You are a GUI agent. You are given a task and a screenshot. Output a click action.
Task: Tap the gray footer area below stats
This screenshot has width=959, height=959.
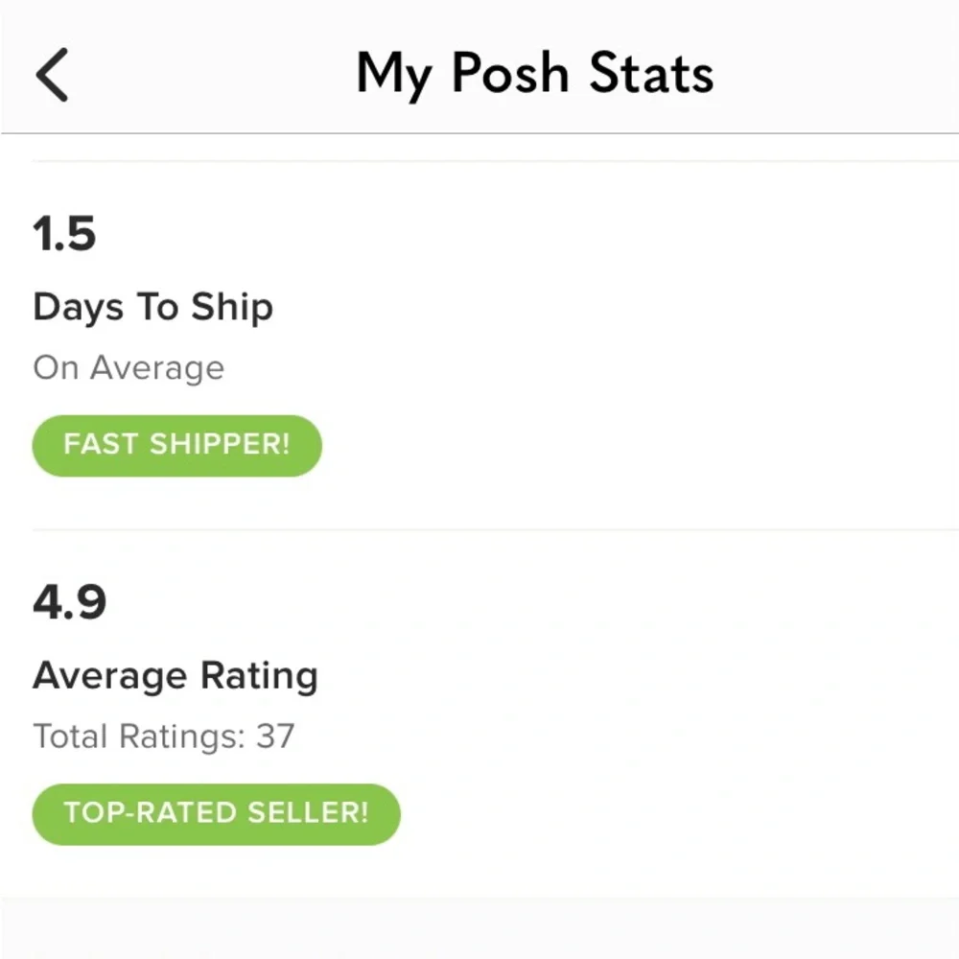[479, 928]
